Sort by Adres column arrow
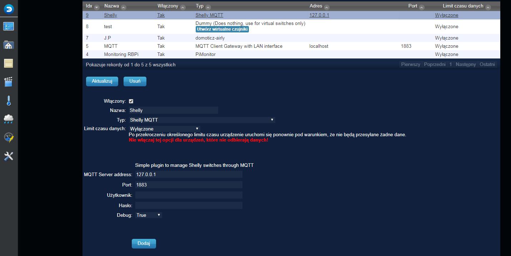The width and height of the screenshot is (511, 256). tap(327, 7)
